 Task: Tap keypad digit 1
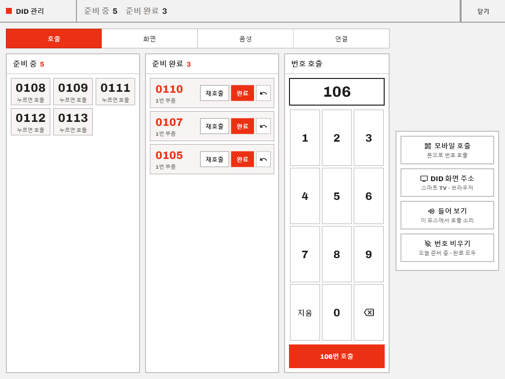(x=305, y=138)
